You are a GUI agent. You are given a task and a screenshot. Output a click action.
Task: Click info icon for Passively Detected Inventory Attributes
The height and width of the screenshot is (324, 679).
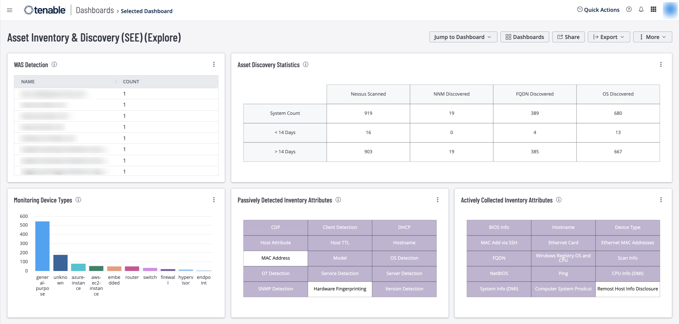pyautogui.click(x=338, y=200)
